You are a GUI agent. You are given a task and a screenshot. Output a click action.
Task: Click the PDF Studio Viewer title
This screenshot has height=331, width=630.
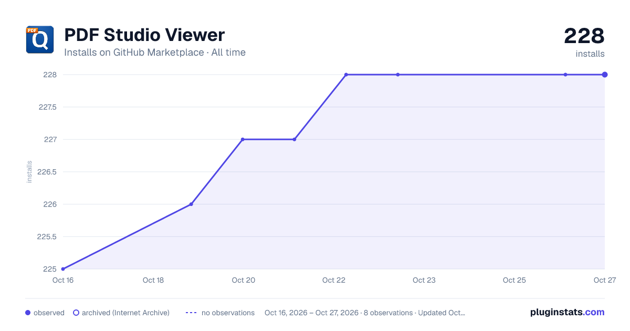(144, 35)
